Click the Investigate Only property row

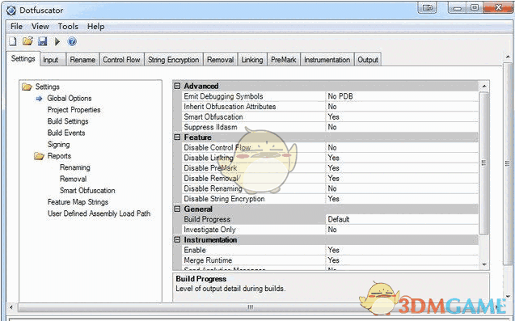click(330, 230)
